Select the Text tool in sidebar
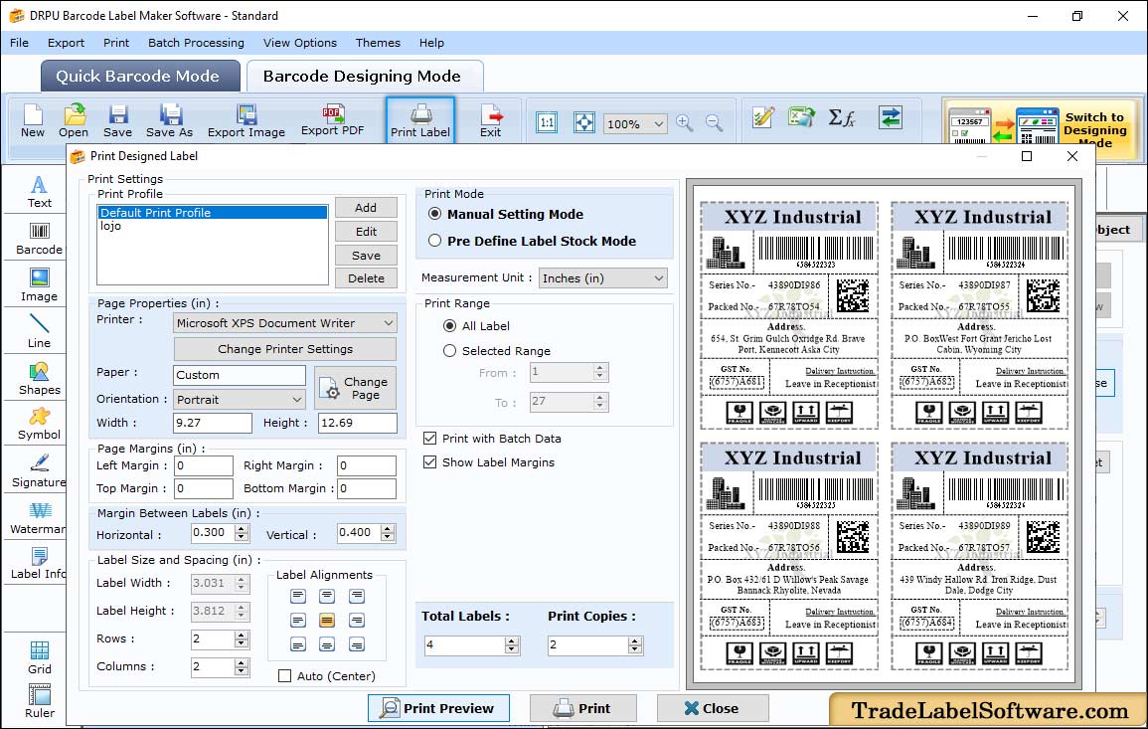This screenshot has height=729, width=1148. click(39, 192)
